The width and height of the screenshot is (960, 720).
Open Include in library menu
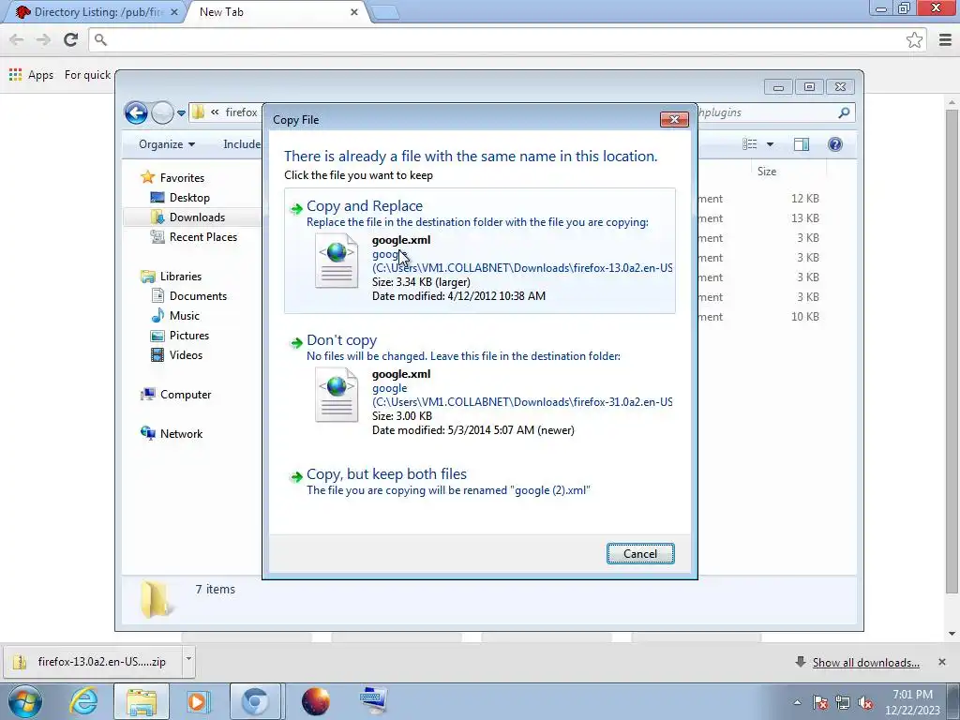tap(241, 144)
